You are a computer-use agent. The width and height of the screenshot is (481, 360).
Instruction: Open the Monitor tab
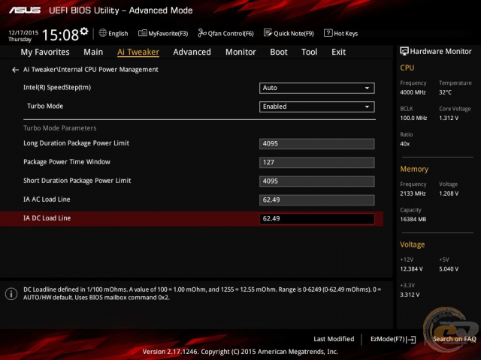(240, 52)
